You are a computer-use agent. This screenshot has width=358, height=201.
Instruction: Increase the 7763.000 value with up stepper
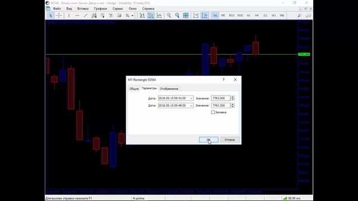233,97
